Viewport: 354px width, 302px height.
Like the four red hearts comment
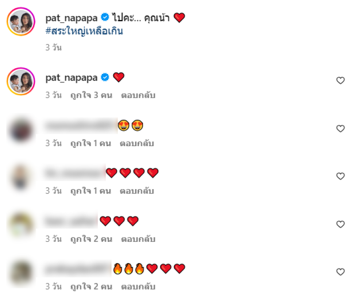coord(340,176)
